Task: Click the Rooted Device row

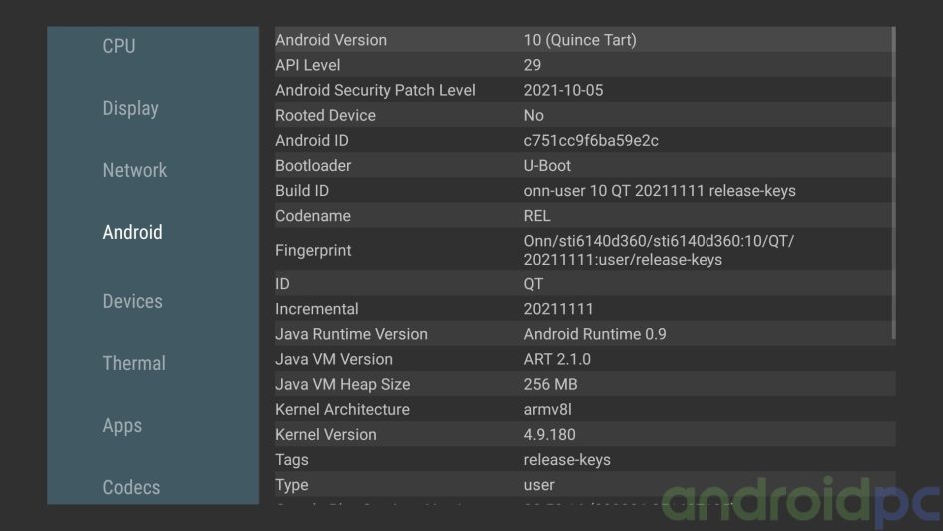Action: point(584,115)
